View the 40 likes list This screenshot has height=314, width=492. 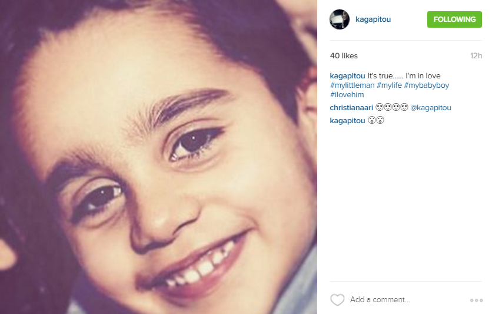point(344,55)
